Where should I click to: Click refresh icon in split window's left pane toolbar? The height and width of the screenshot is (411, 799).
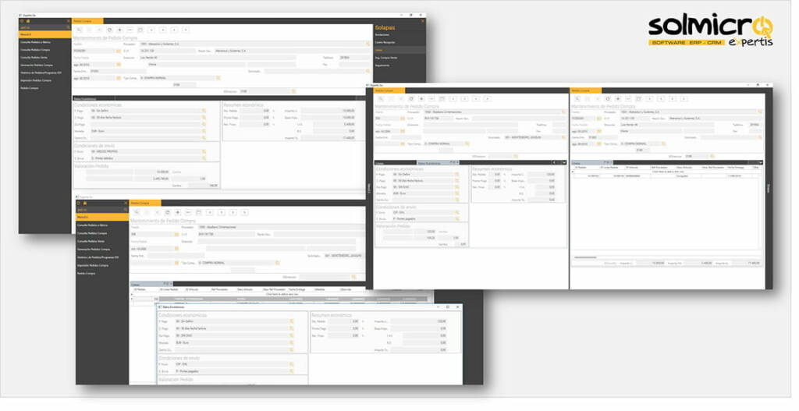click(411, 99)
